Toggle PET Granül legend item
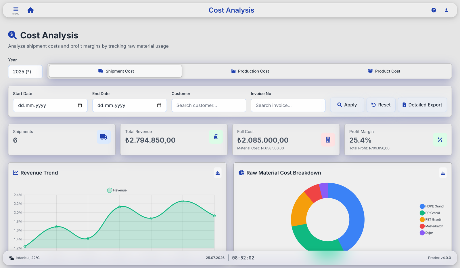The height and width of the screenshot is (268, 460). (x=430, y=219)
